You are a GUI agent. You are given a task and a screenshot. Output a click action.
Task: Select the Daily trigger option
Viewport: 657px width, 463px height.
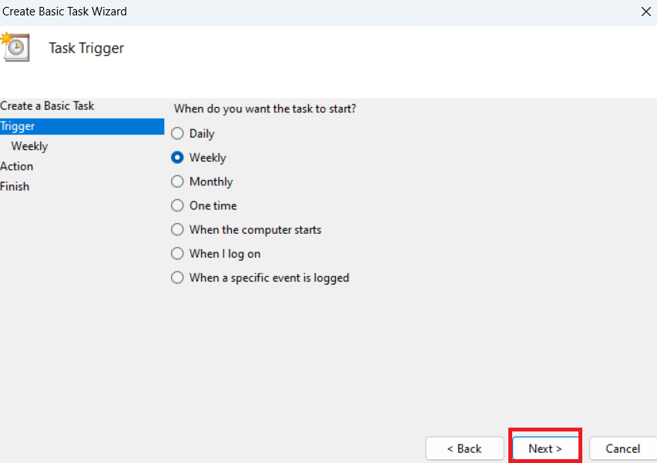(178, 134)
